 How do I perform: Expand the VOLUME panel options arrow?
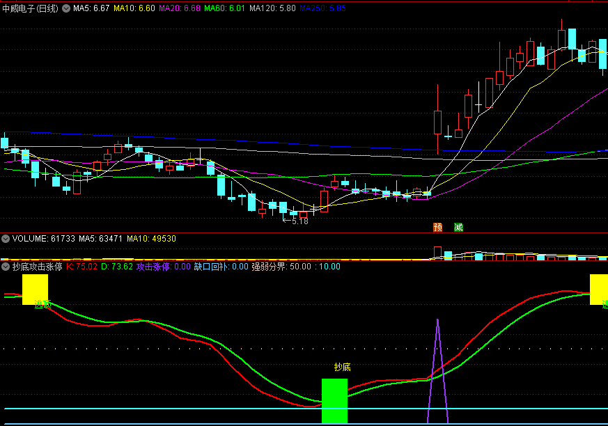pos(6,239)
